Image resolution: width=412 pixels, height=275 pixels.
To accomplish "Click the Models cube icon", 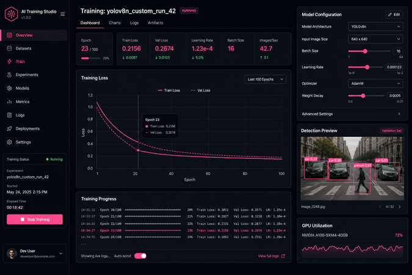I will pyautogui.click(x=9, y=88).
